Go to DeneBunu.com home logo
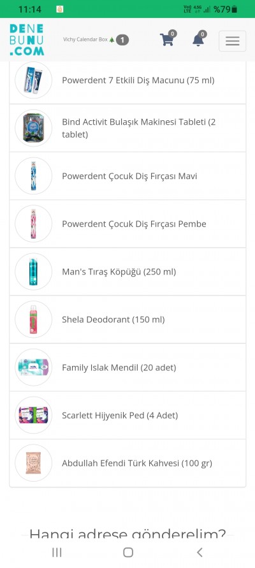Image resolution: width=255 pixels, height=568 pixels. click(x=27, y=40)
